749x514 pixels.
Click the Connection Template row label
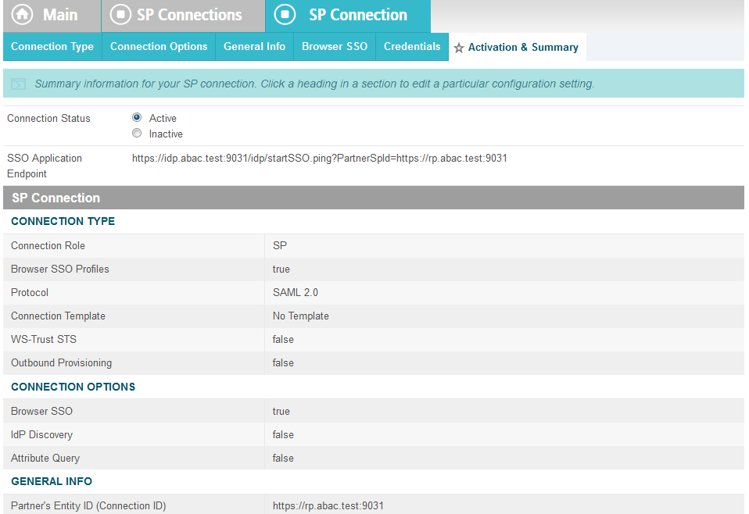[59, 316]
